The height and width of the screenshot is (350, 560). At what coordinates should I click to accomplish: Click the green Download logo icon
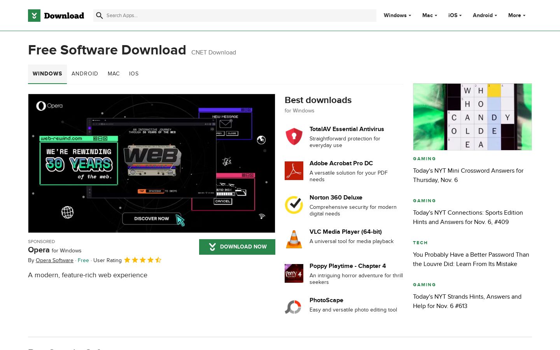coord(34,16)
